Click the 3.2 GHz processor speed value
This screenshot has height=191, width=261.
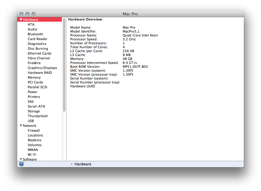tap(129, 39)
